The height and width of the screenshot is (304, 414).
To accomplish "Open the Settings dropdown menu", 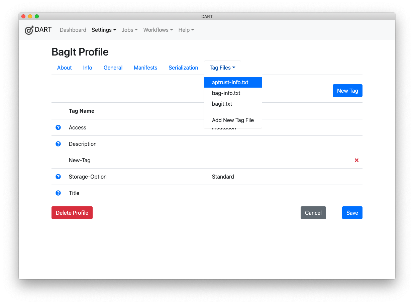I will (104, 30).
